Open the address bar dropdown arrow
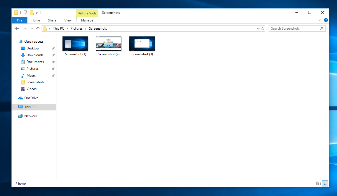The height and width of the screenshot is (196, 337). [x=258, y=28]
